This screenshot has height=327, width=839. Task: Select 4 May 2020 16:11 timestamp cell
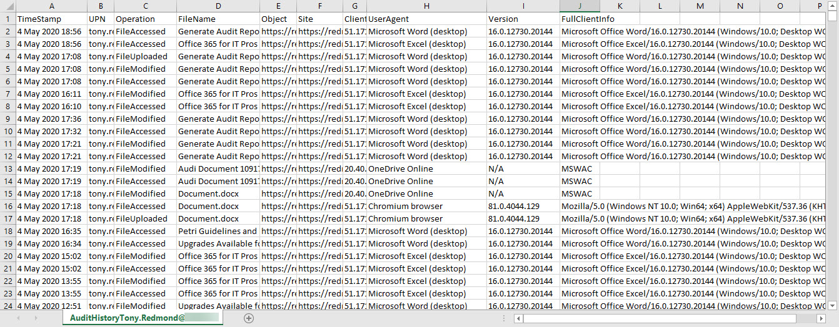point(51,94)
